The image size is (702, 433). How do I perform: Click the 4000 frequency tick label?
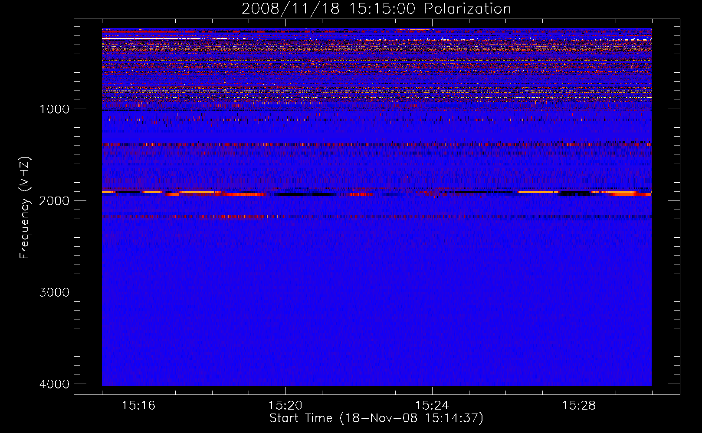54,384
